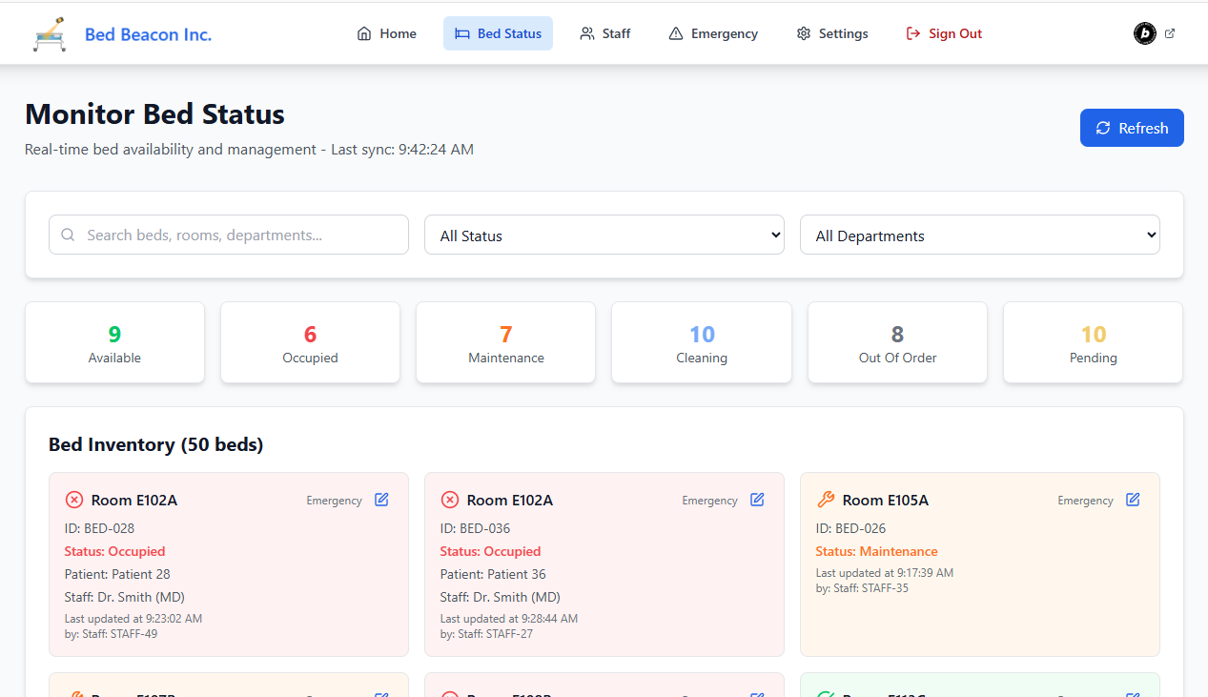Click the Patient: Patient 36 text
The height and width of the screenshot is (697, 1208).
[493, 574]
